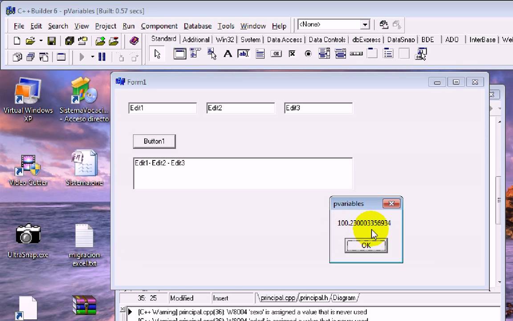The image size is (513, 321).
Task: Select the RadioButton component icon
Action: tap(308, 53)
